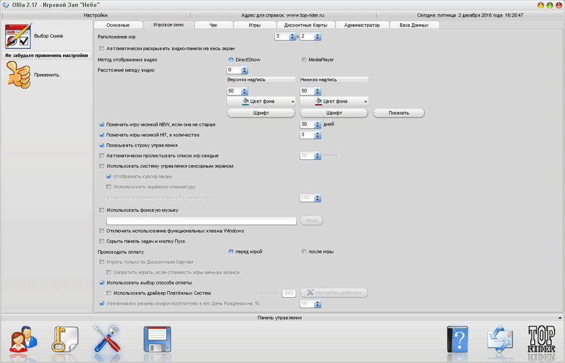Image resolution: width=565 pixels, height=363 pixels.
Task: Enable auto-expand video panels to fullscreen
Action: (102, 49)
